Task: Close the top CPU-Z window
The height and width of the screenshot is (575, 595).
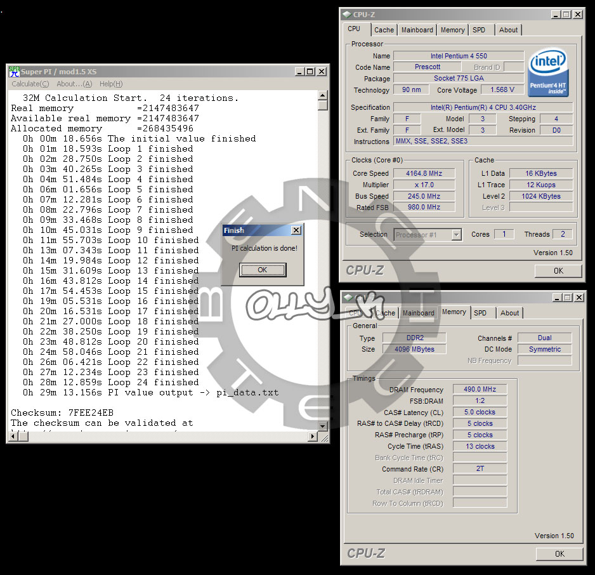Action: tap(577, 15)
